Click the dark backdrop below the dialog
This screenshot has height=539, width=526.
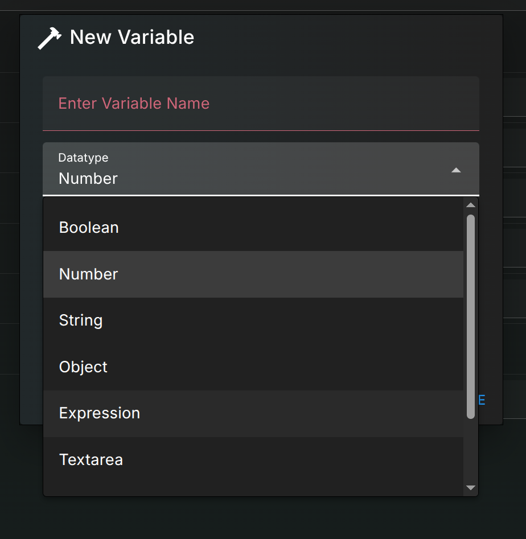[x=262, y=518]
